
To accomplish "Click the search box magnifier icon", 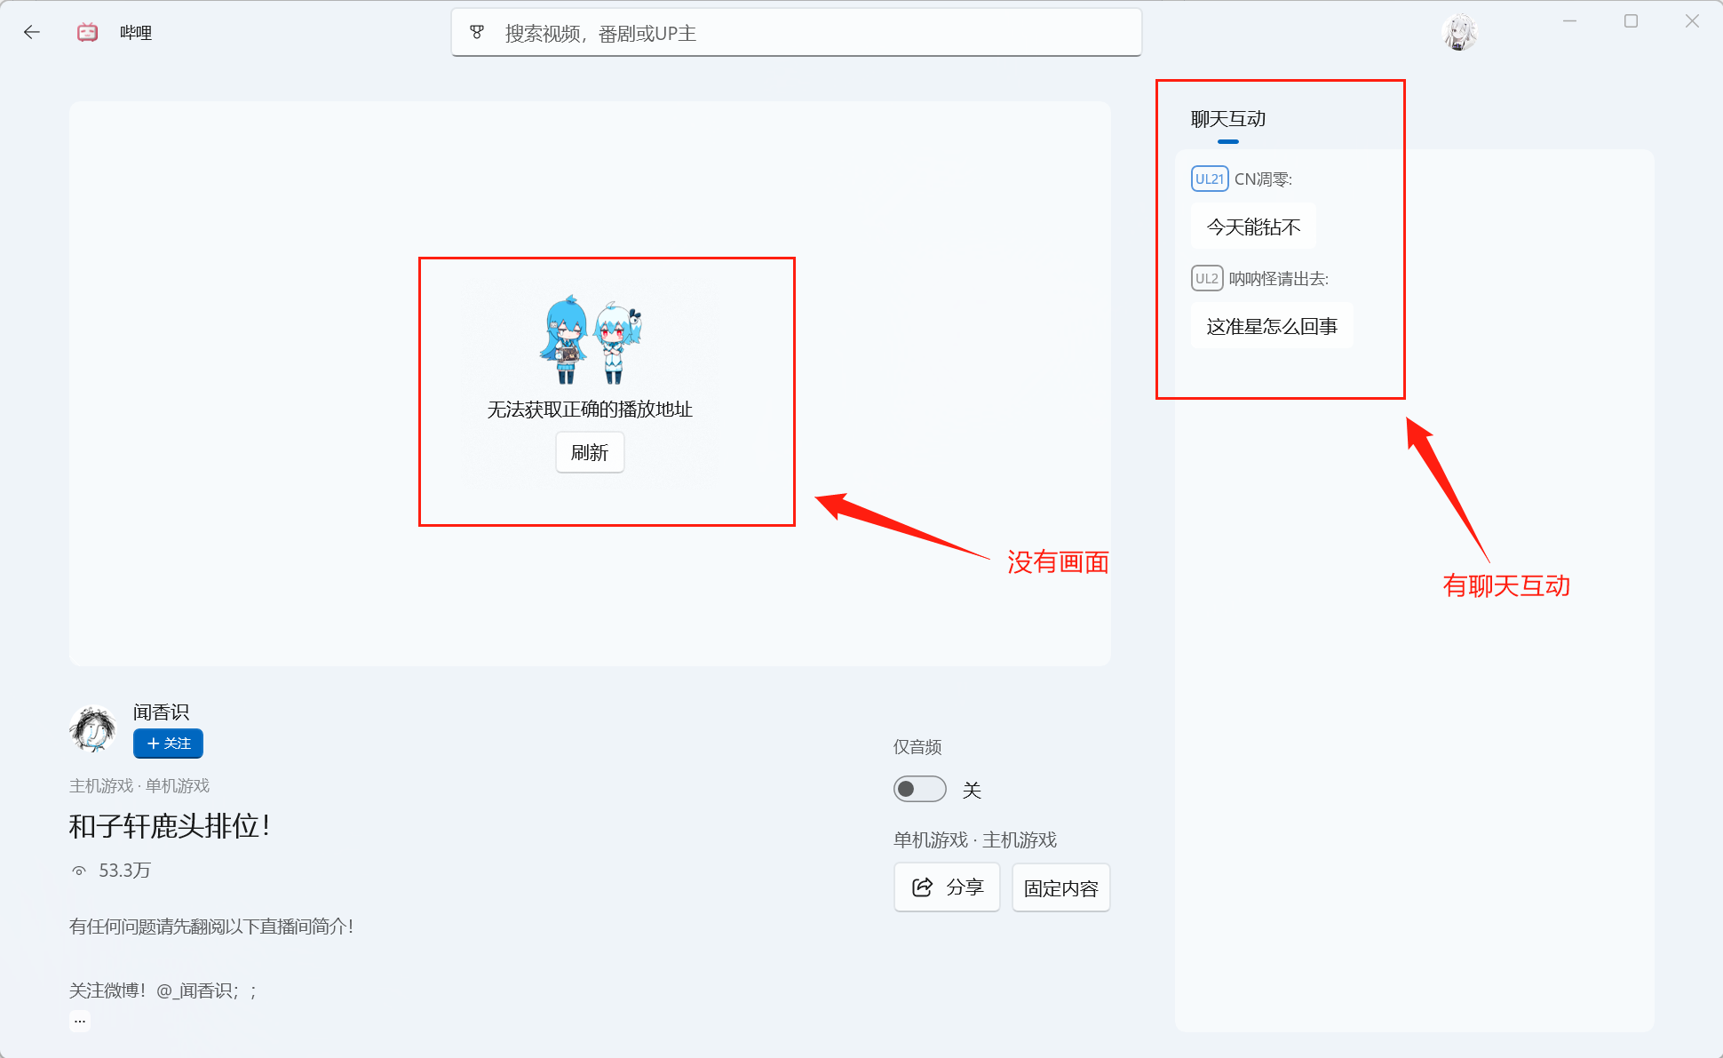I will point(477,33).
